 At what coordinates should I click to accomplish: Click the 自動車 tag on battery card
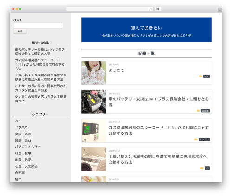pos(205,111)
